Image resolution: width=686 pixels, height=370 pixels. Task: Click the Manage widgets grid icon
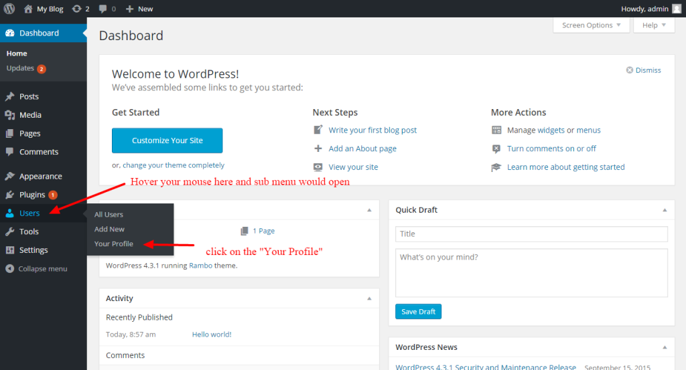point(496,130)
